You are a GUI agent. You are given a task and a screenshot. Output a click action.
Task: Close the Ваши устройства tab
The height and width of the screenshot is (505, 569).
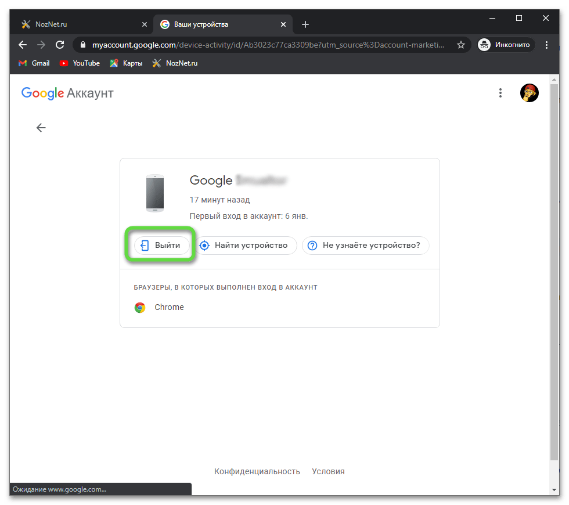click(x=283, y=24)
